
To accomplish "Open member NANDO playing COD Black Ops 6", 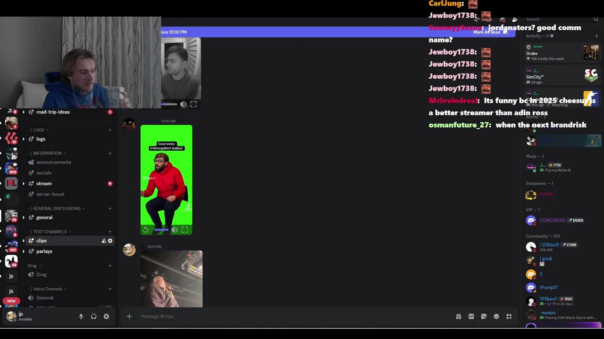I will [562, 315].
